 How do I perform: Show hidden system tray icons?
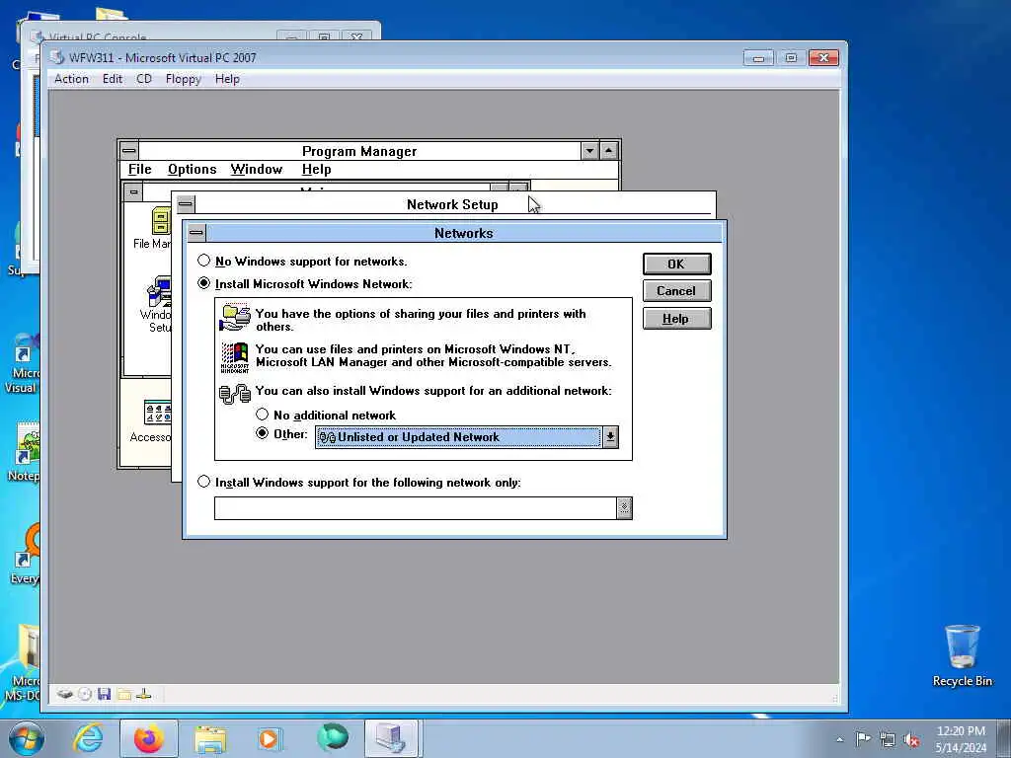click(x=839, y=739)
